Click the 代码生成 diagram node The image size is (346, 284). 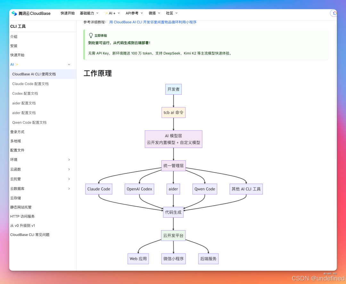[173, 212]
